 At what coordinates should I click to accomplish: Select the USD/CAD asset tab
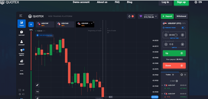[65, 24]
